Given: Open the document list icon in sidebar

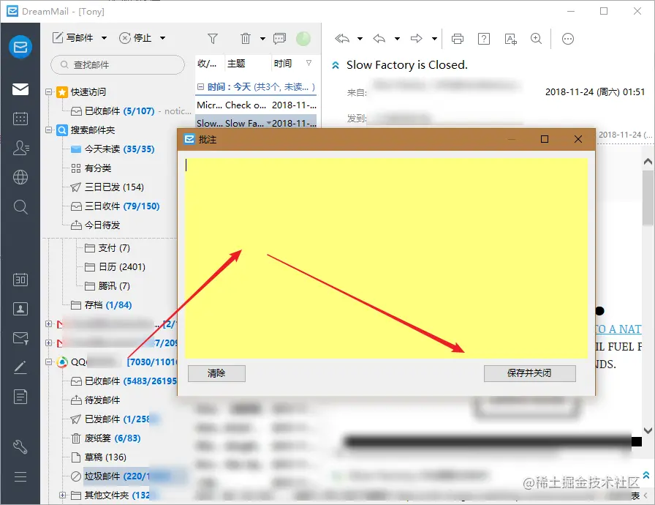Looking at the screenshot, I should [20, 396].
